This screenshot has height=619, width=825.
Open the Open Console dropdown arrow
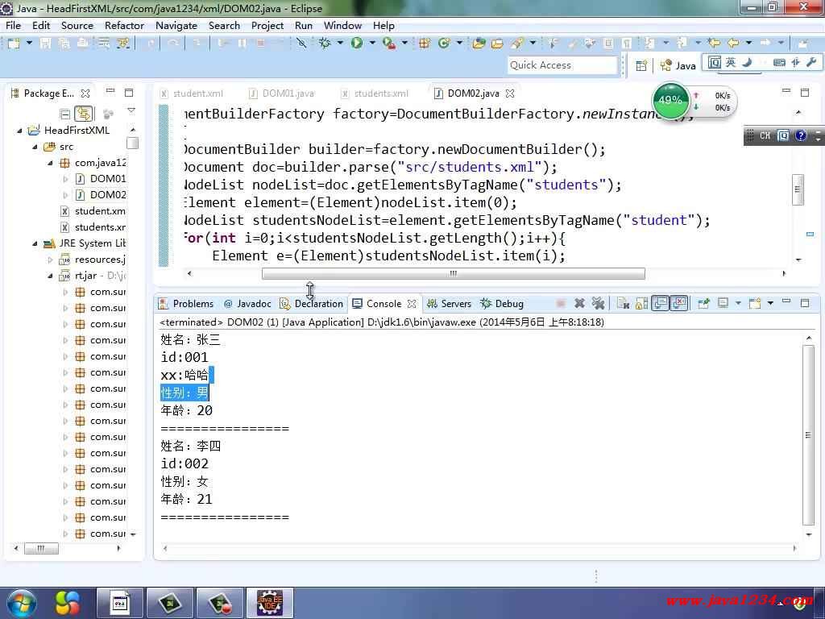pyautogui.click(x=770, y=303)
